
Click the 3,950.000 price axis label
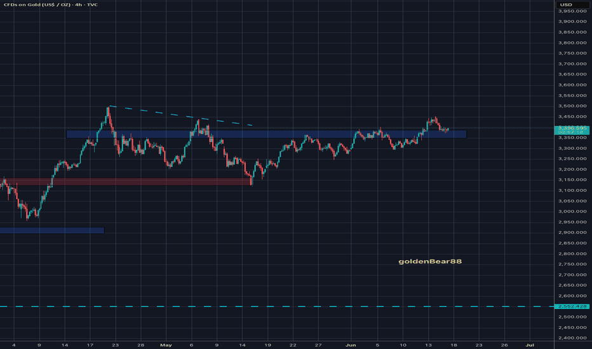tap(572, 11)
